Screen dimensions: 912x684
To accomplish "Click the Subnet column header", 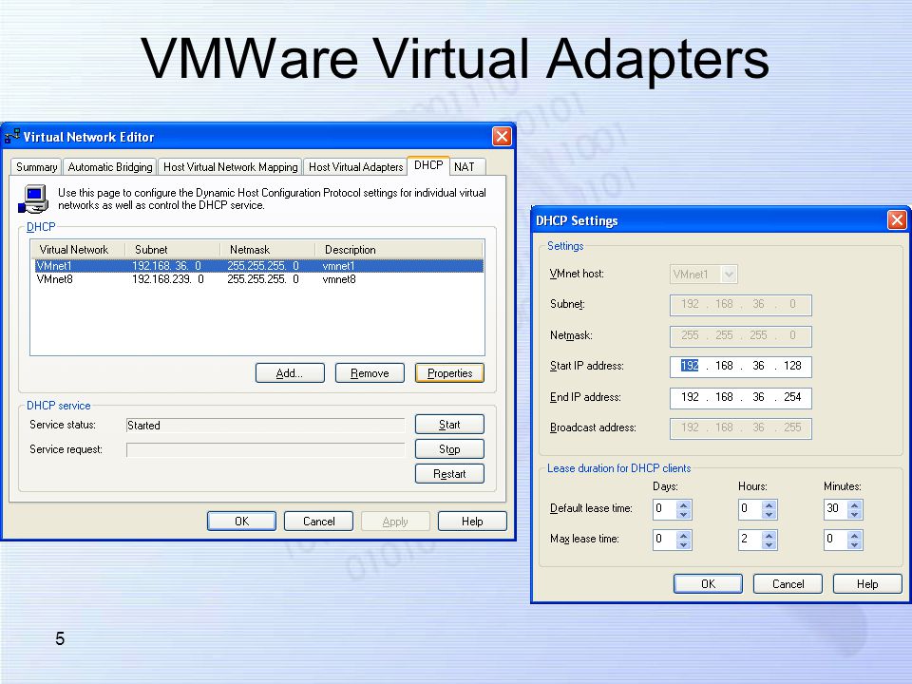I will [173, 250].
